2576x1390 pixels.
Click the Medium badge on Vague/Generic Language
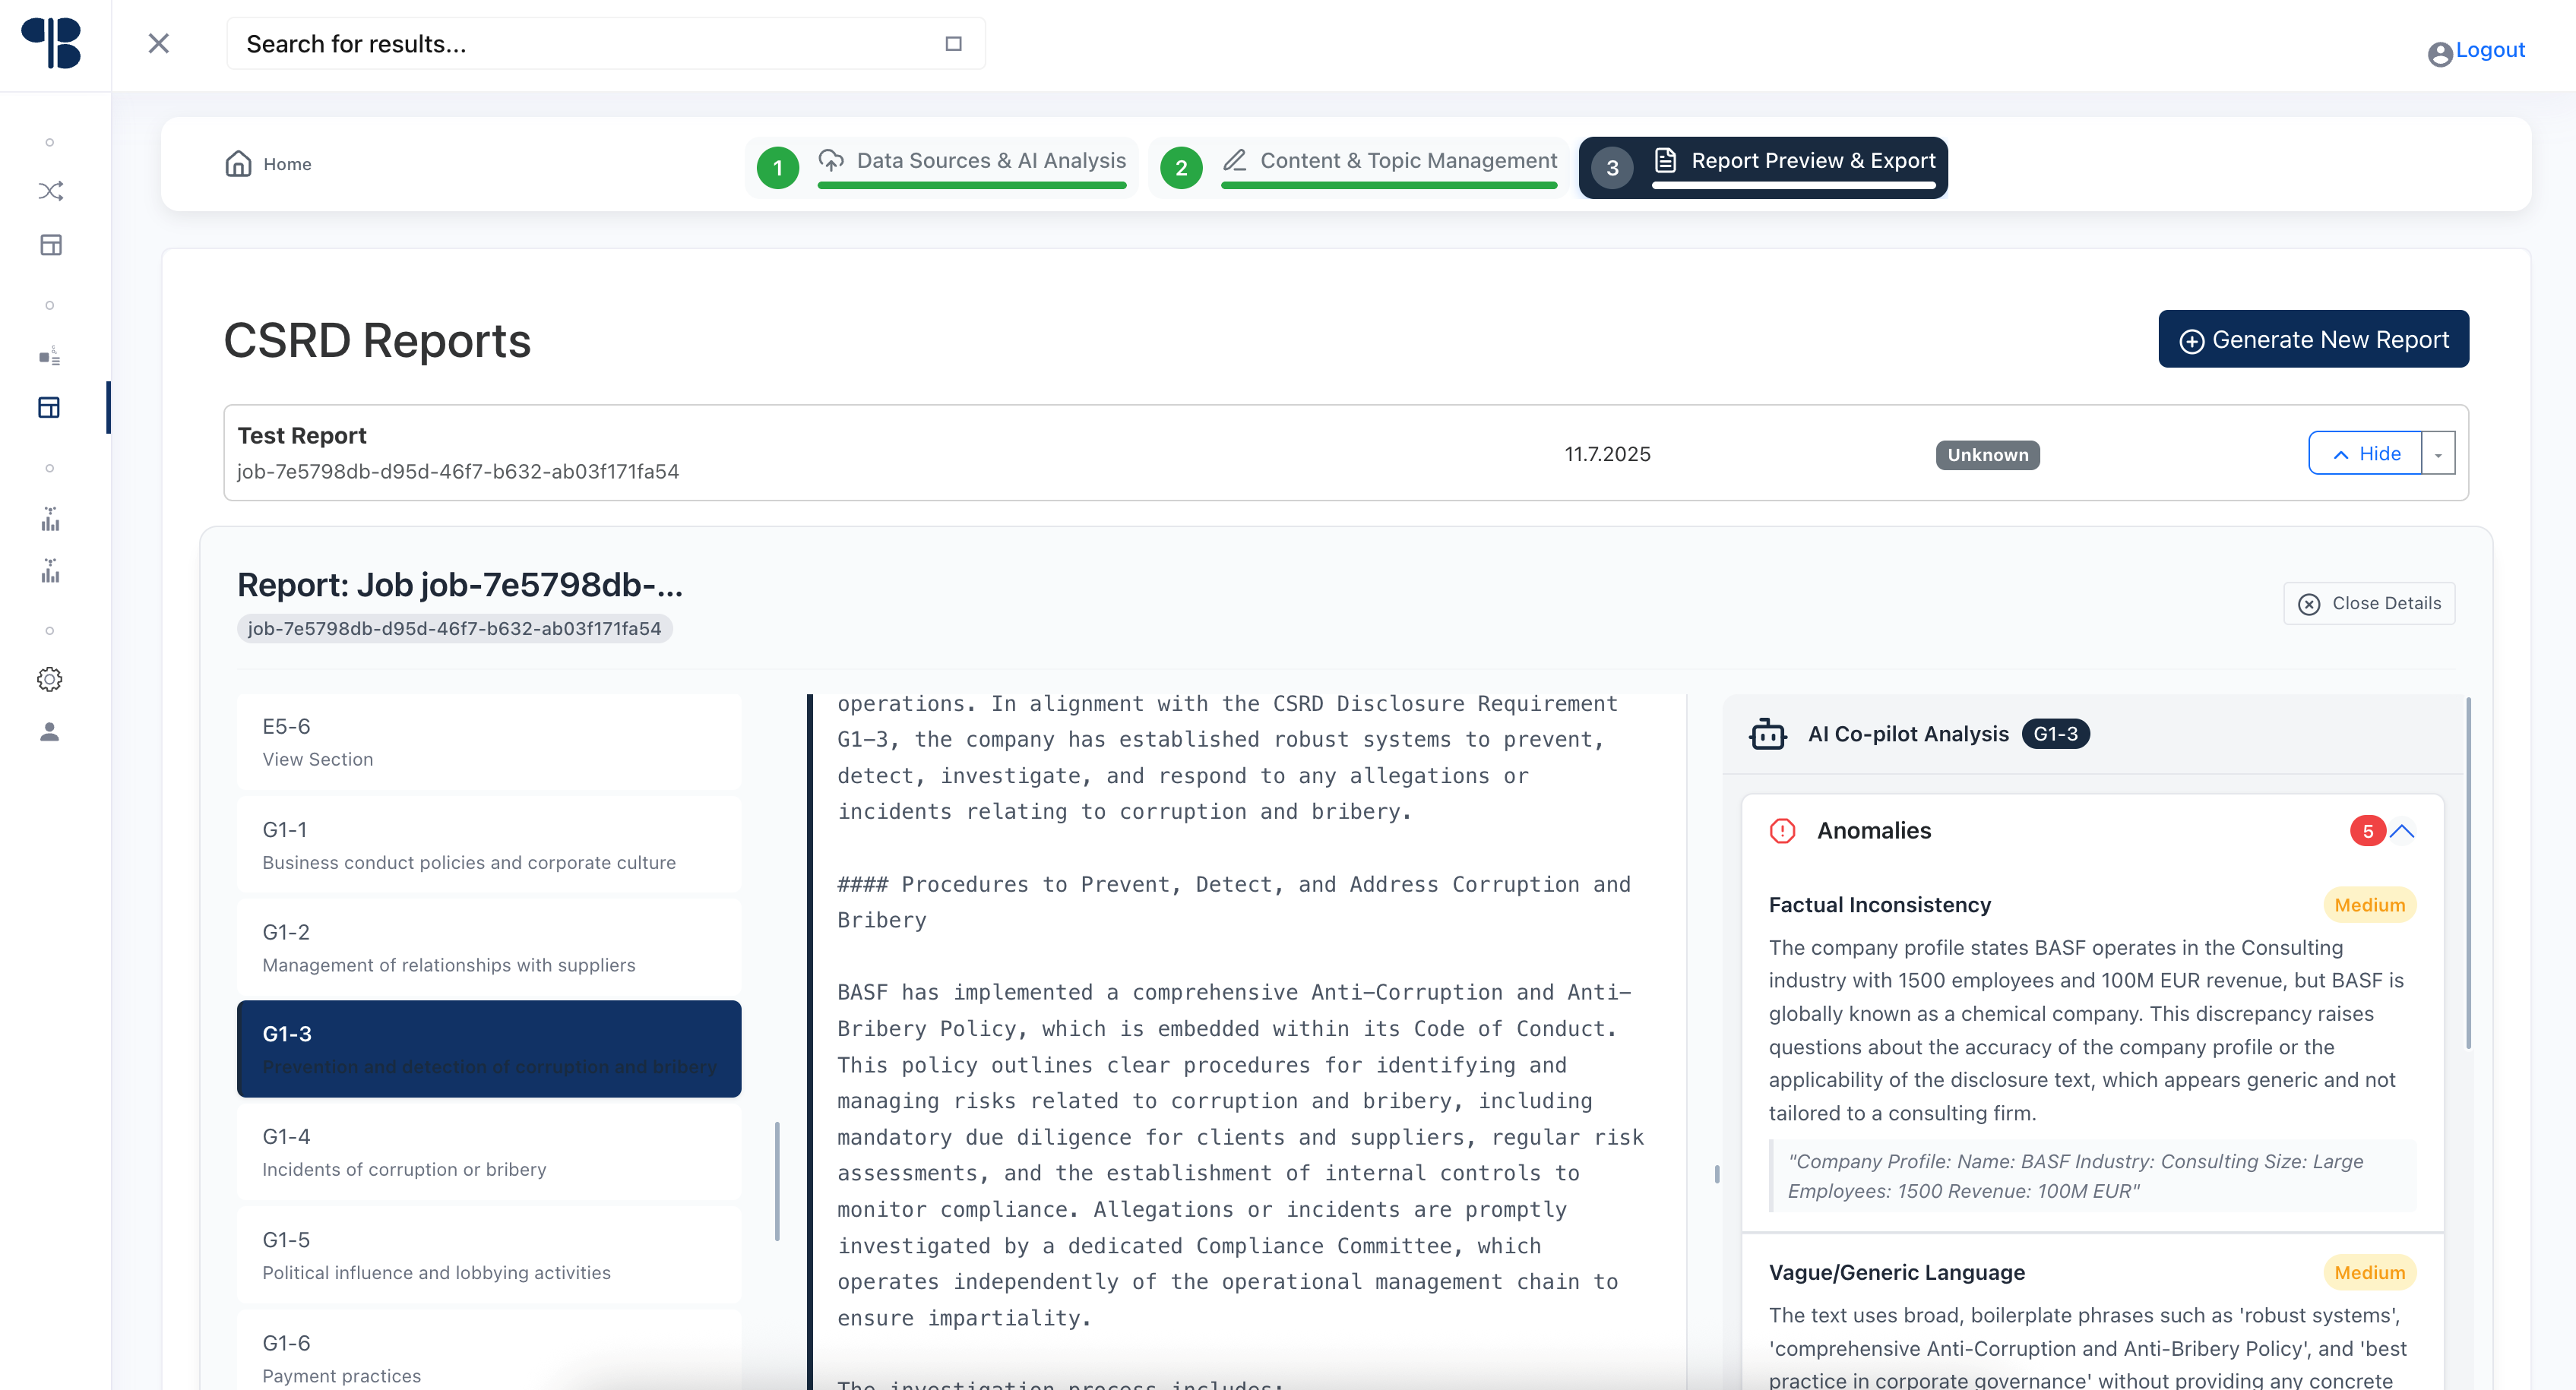coord(2369,1272)
